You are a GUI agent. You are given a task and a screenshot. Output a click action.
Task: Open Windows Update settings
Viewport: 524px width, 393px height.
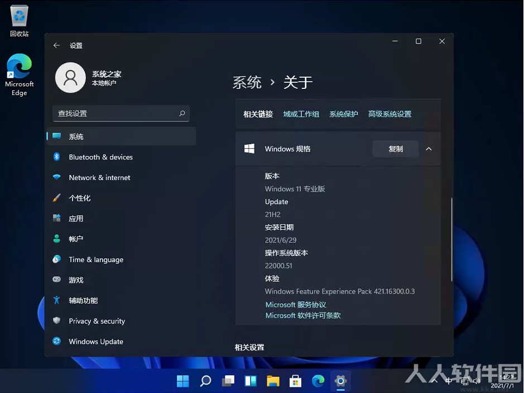tap(121, 341)
